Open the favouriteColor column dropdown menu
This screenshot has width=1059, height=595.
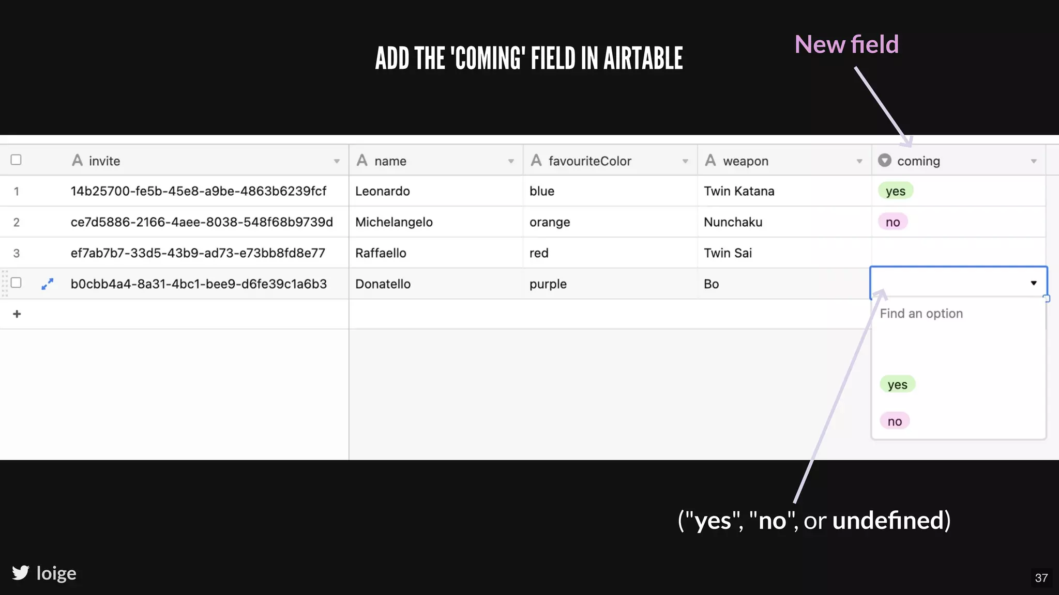coord(685,161)
